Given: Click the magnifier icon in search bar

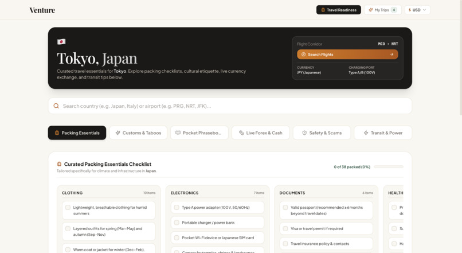Looking at the screenshot, I should (x=56, y=106).
